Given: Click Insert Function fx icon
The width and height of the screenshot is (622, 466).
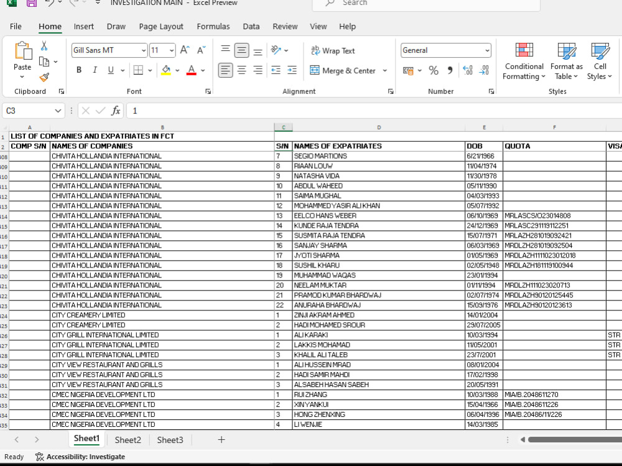Looking at the screenshot, I should tap(116, 111).
